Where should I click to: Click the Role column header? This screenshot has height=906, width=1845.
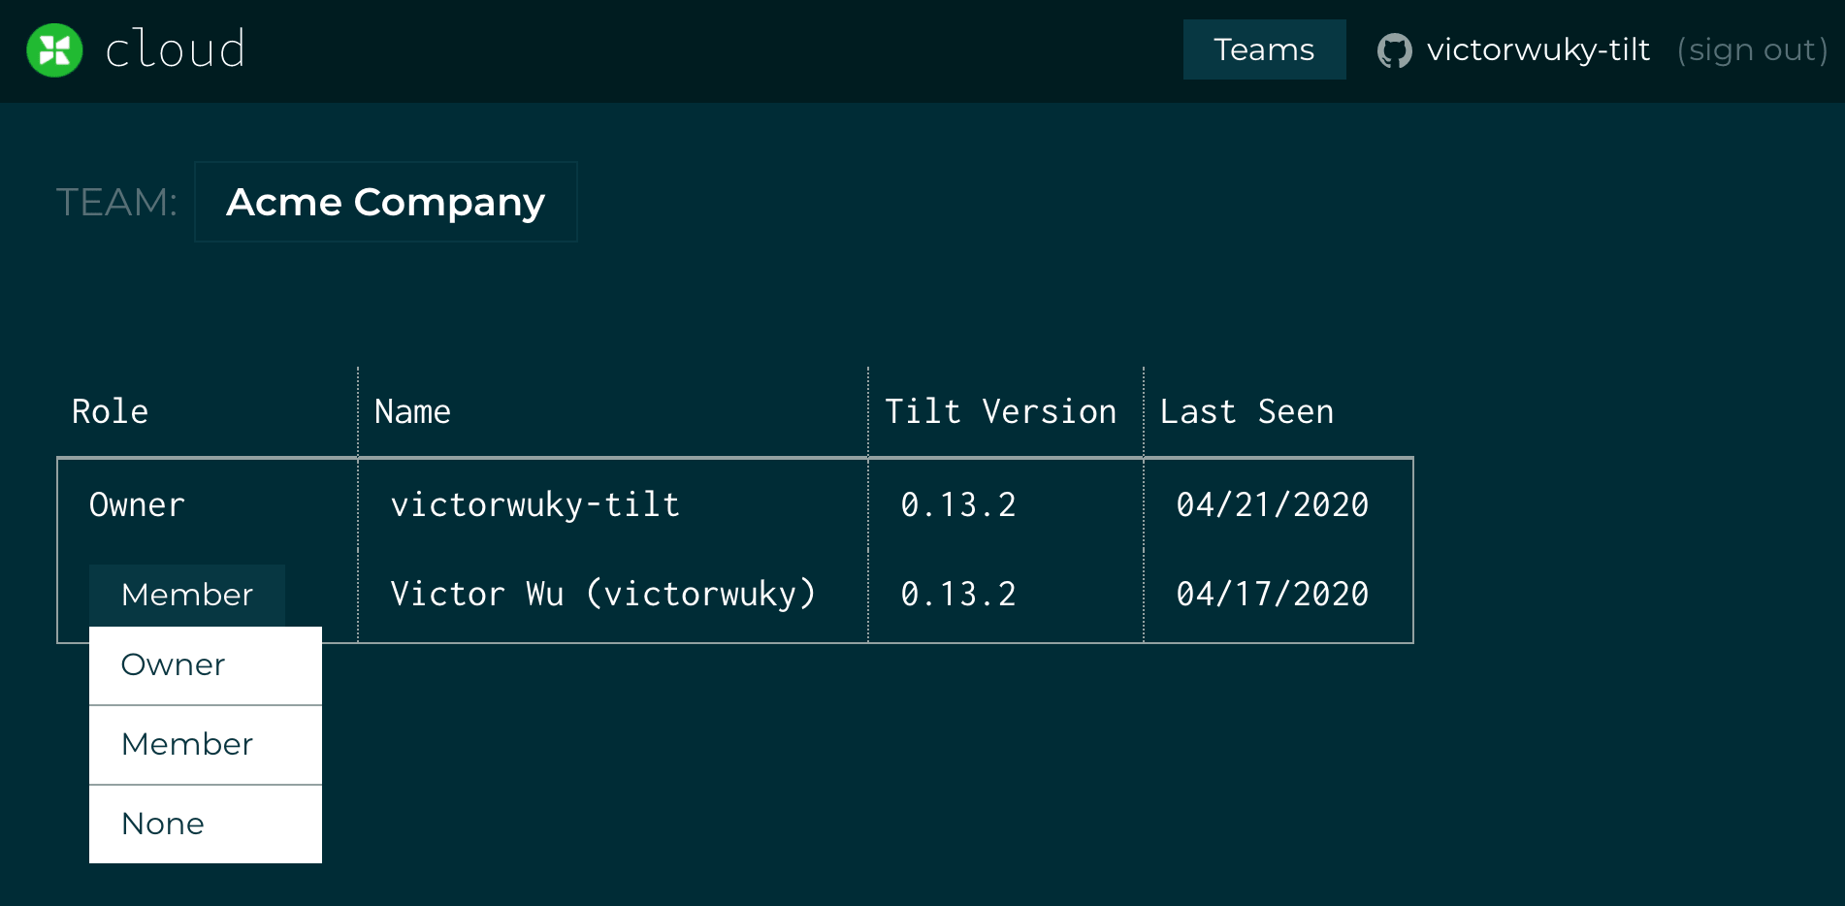pyautogui.click(x=110, y=411)
